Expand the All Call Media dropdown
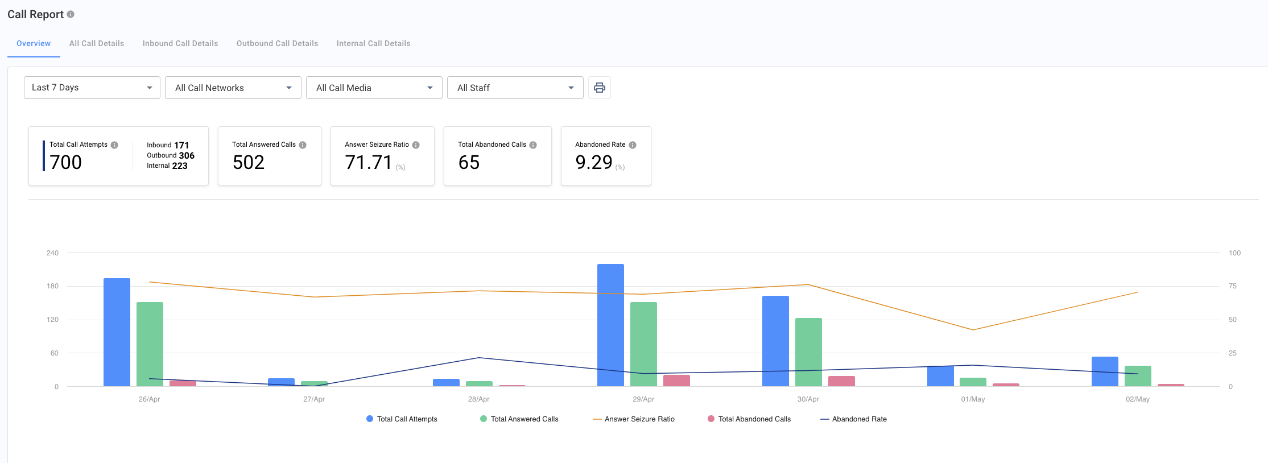The height and width of the screenshot is (463, 1268). coord(374,88)
